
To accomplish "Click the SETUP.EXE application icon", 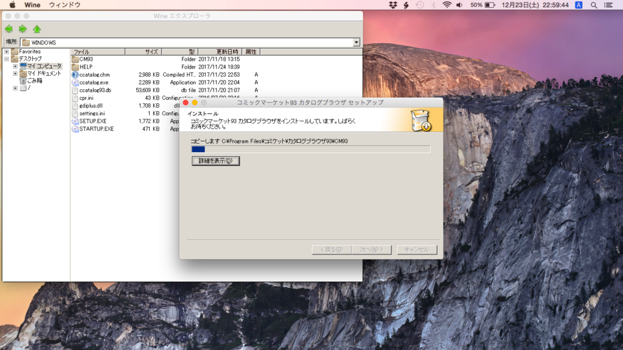I will 75,121.
